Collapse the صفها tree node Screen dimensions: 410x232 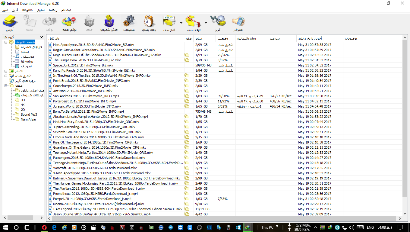(x=6, y=85)
